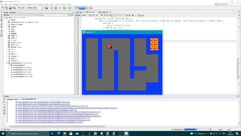Viewport: 241px width, 136px height.
Task: Click the New Project toolbar icon
Action: point(6,8)
